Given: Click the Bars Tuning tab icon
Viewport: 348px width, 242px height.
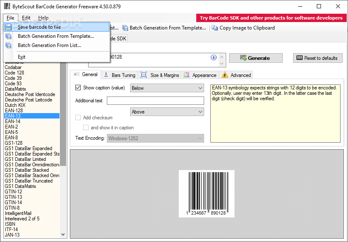Looking at the screenshot, I should [x=106, y=75].
